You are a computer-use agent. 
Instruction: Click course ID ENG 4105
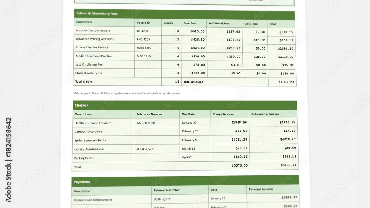(x=143, y=40)
